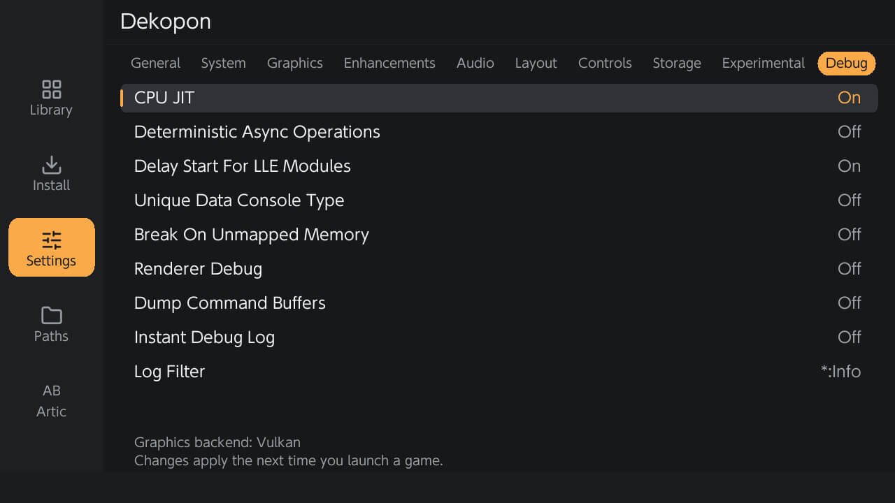This screenshot has width=895, height=503.
Task: Open the Artic AB sidebar entry
Action: pos(51,400)
